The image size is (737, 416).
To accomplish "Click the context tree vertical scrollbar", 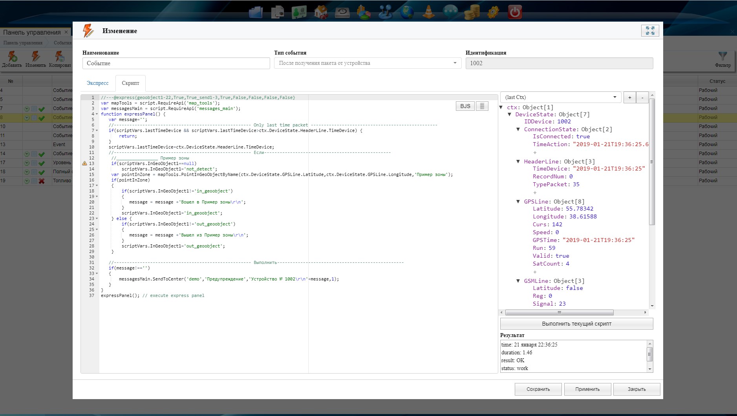I will point(652,162).
